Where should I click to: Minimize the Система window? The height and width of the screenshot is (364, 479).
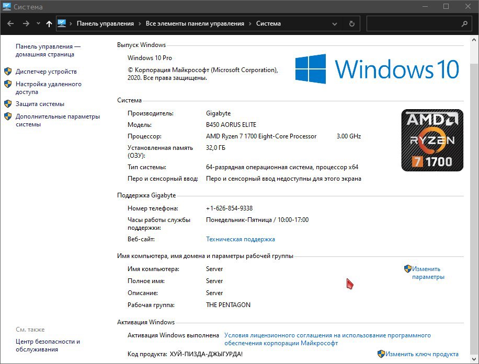point(424,6)
